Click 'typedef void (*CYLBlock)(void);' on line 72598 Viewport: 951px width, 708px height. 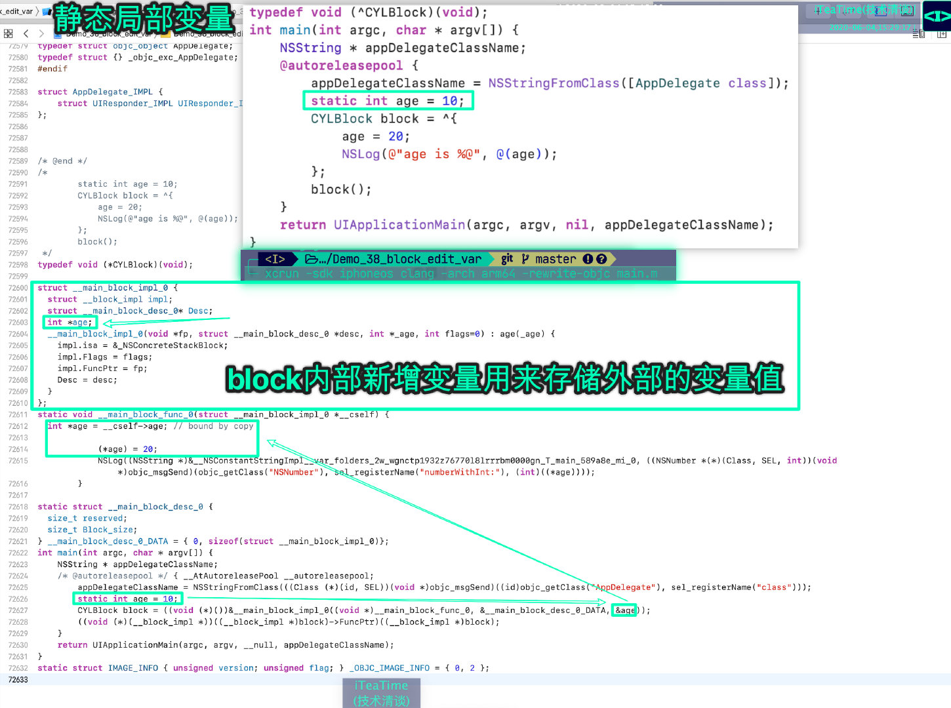pyautogui.click(x=115, y=265)
